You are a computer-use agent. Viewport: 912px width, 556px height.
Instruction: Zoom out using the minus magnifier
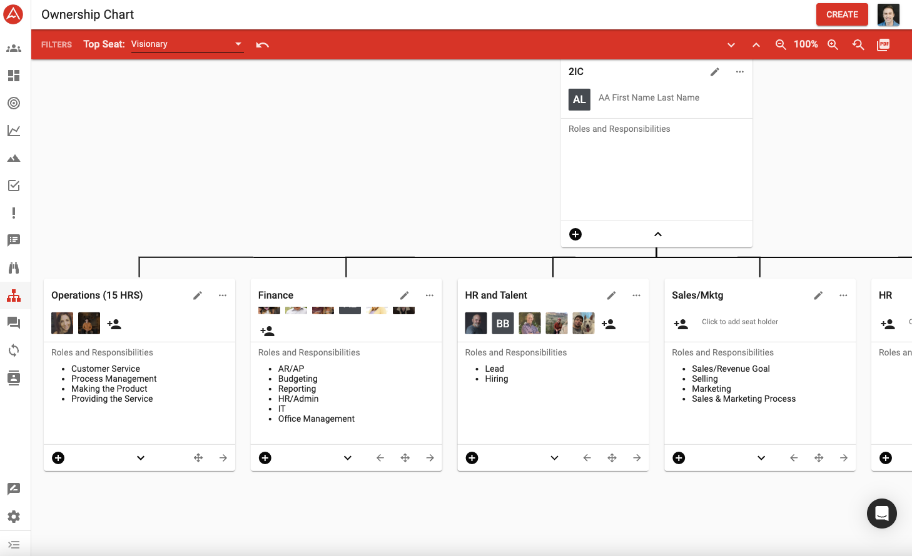pyautogui.click(x=781, y=44)
